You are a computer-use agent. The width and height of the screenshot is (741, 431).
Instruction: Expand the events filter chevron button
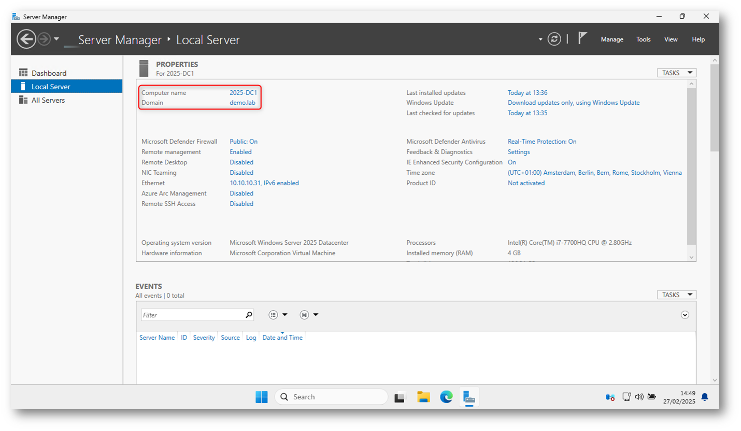click(x=685, y=315)
